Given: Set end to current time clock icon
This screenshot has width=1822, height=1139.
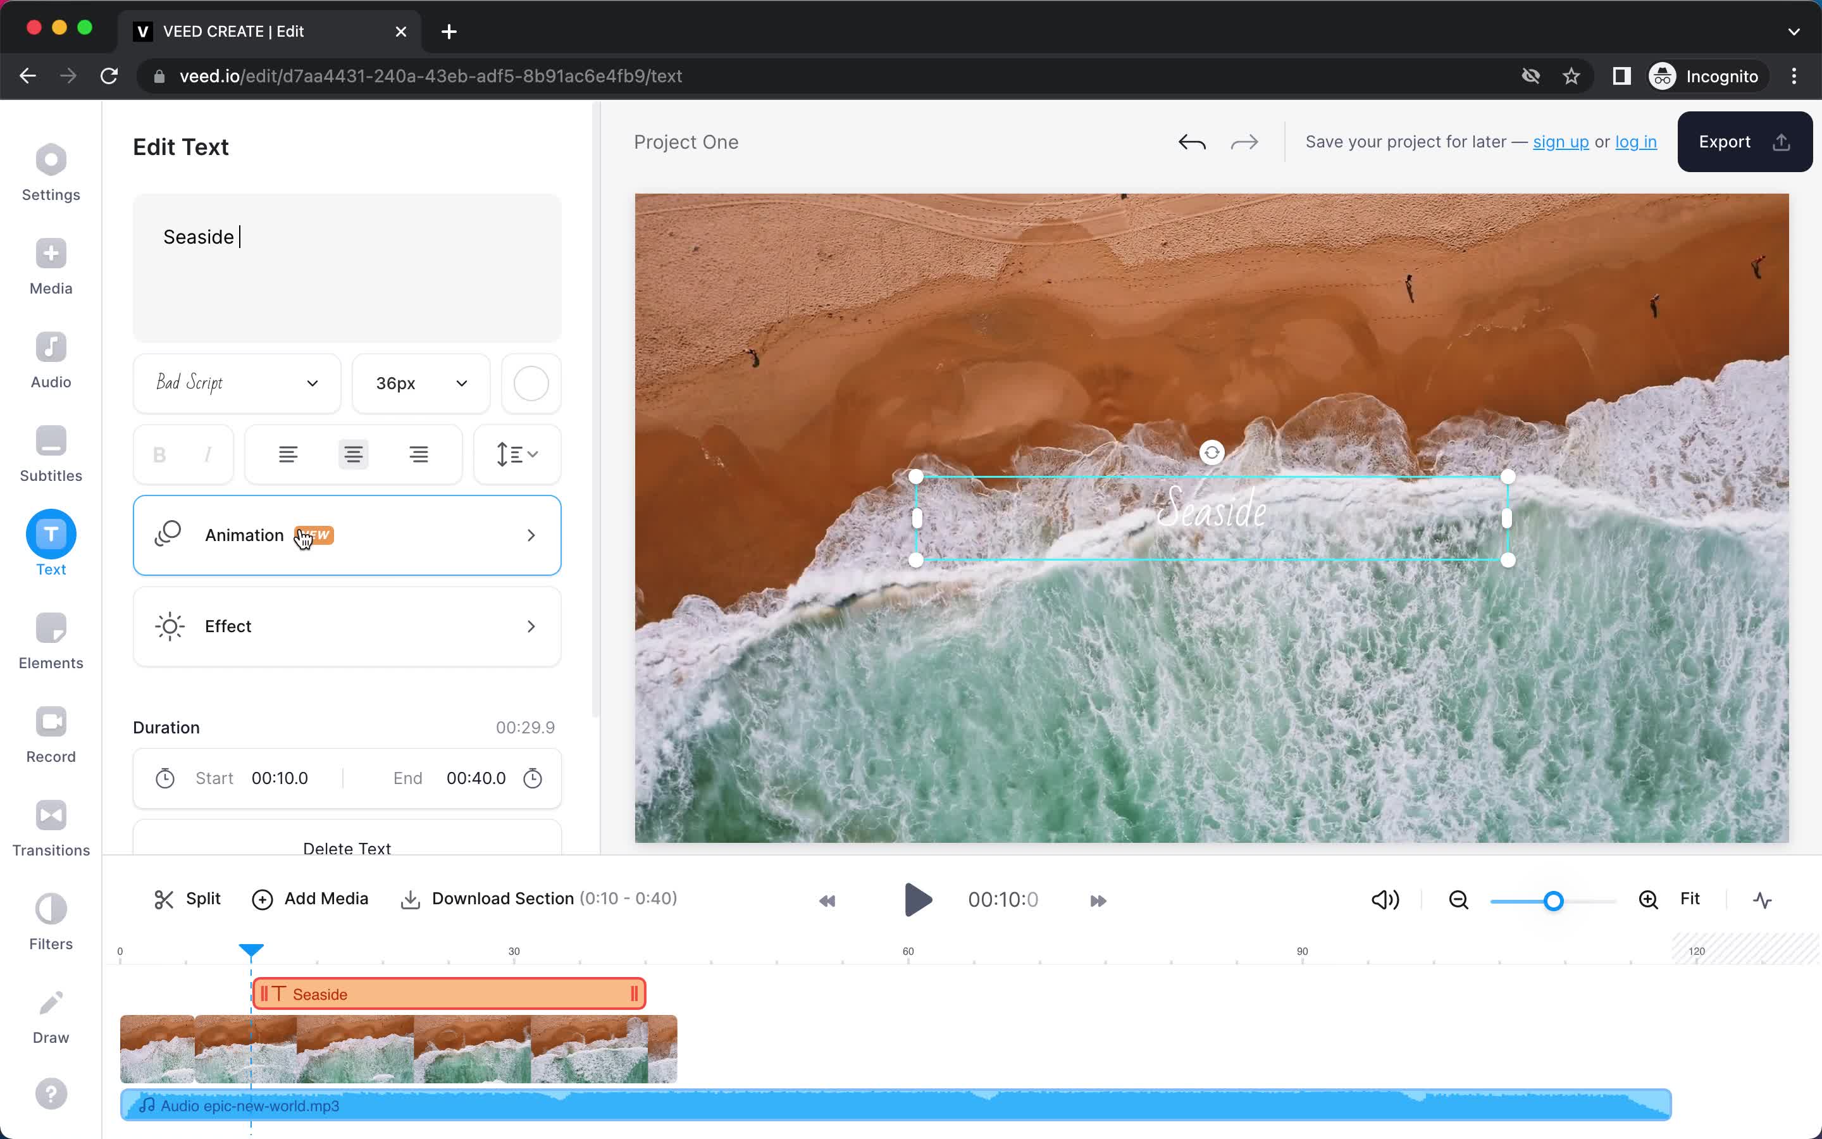Looking at the screenshot, I should [532, 778].
